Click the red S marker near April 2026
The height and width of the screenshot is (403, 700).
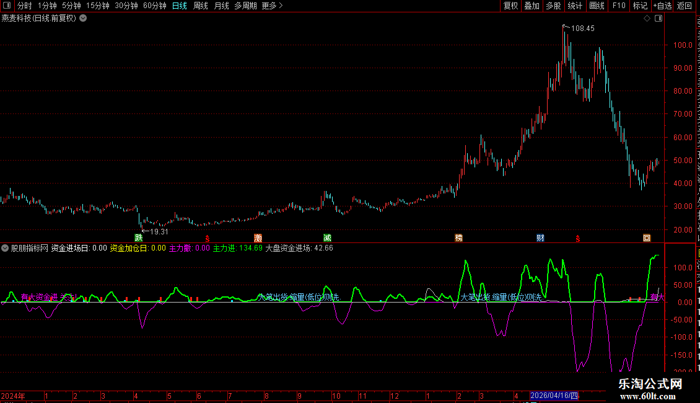[578, 239]
